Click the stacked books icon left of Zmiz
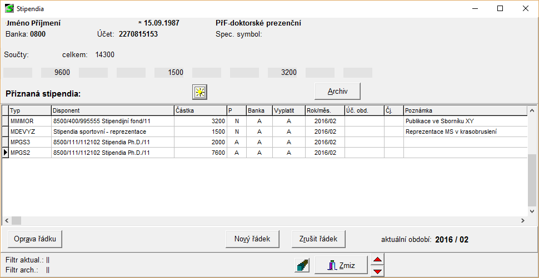This screenshot has width=539, height=278. [302, 266]
